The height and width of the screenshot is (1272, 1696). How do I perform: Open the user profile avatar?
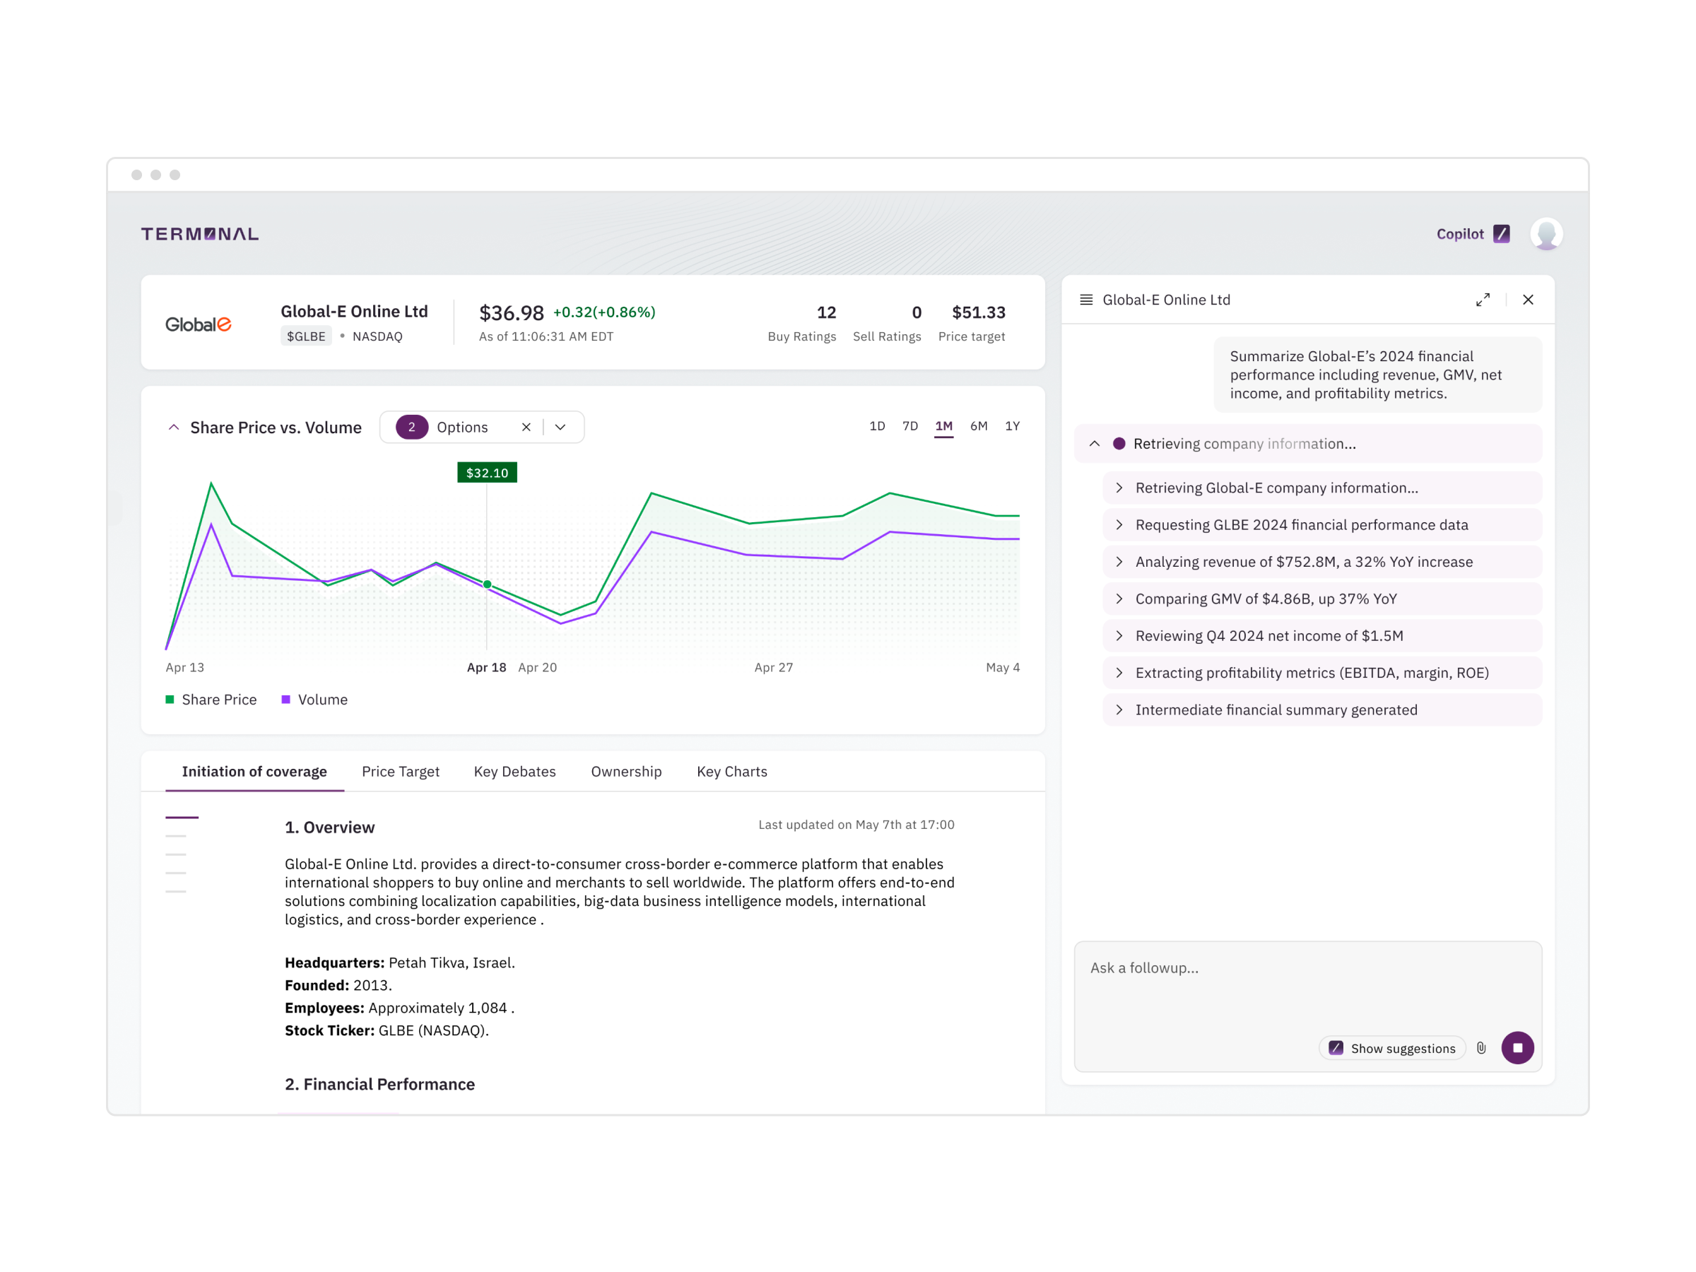click(x=1548, y=234)
